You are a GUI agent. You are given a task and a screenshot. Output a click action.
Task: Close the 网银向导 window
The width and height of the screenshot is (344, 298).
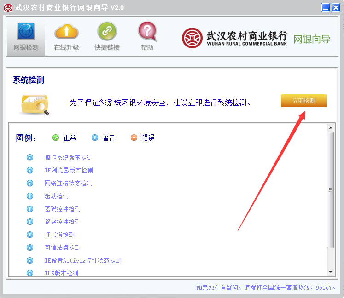[336, 8]
